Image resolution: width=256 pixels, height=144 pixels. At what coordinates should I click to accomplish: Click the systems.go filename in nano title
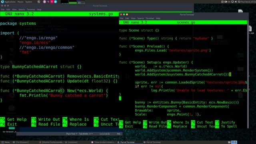(x=101, y=14)
